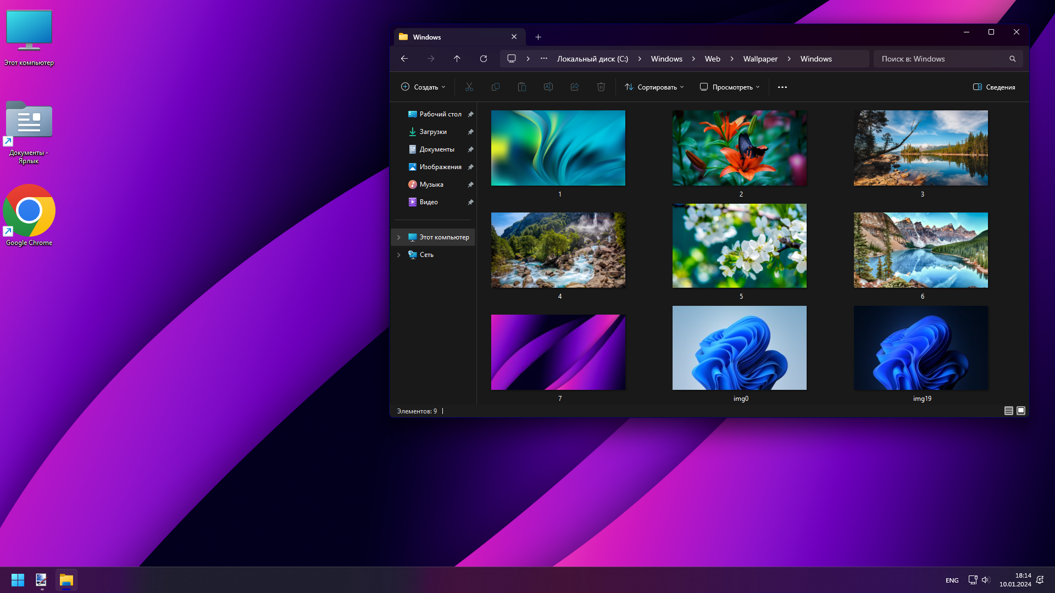Select the img19 wallpaper thumbnail
The height and width of the screenshot is (593, 1055).
coord(921,348)
